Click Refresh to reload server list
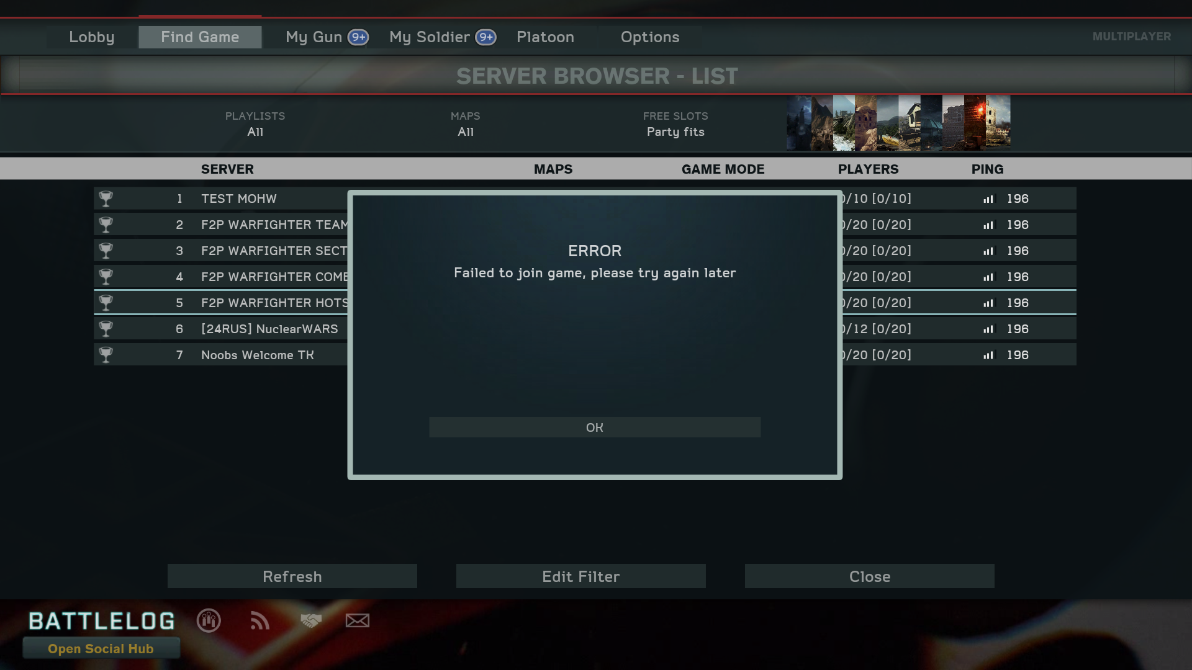This screenshot has width=1192, height=670. click(x=292, y=576)
